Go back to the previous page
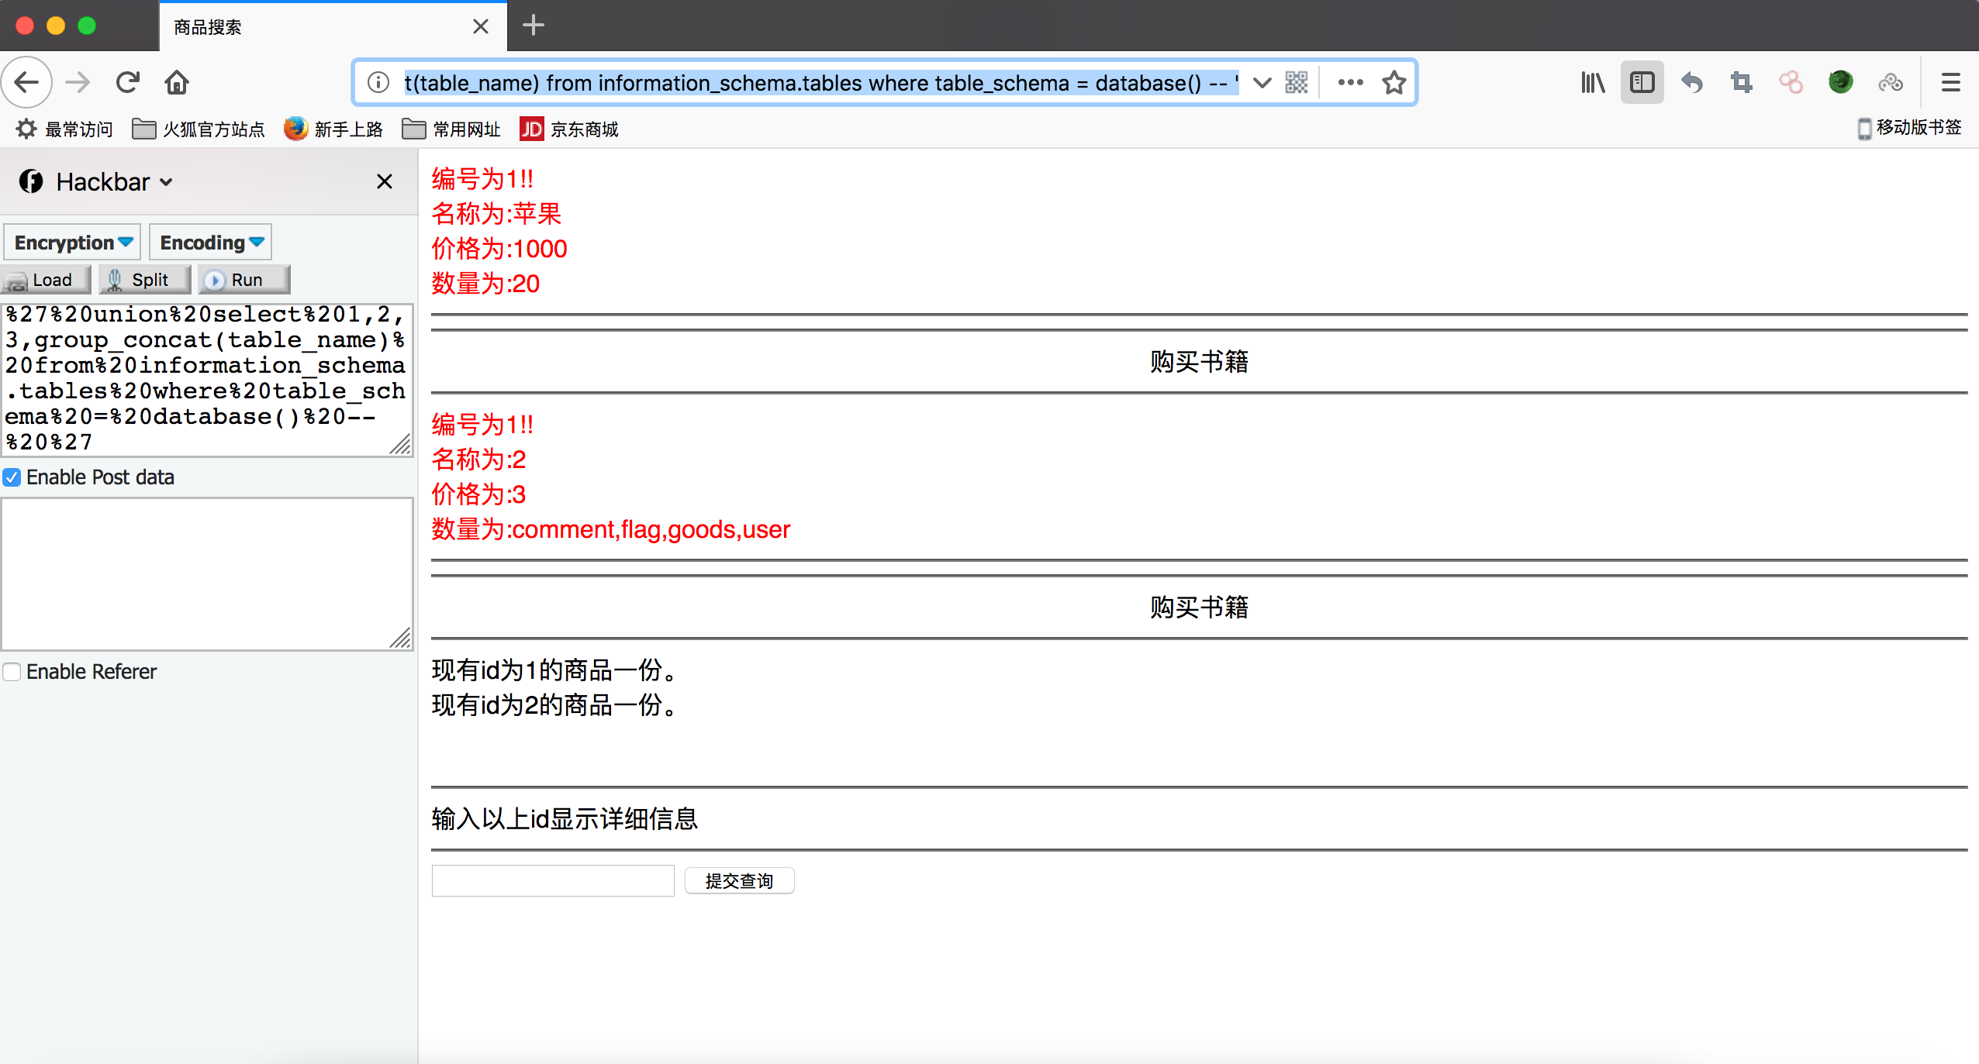Screen dimensions: 1979x1064 [x=27, y=82]
